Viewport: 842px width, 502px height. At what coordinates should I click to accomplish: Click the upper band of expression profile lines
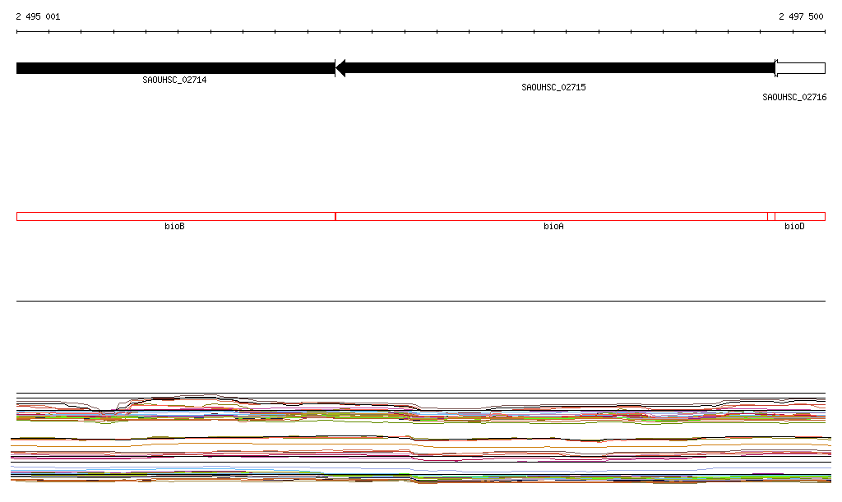[x=421, y=409]
